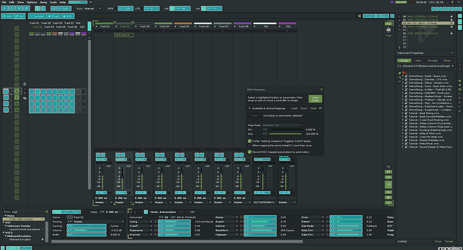Expand Tutorial - Meta Mixer.xrns entry
Image resolution: width=463 pixels, height=250 pixels.
click(x=403, y=143)
